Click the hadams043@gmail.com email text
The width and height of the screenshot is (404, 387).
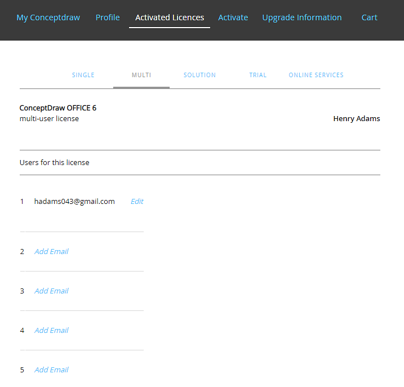tap(74, 202)
